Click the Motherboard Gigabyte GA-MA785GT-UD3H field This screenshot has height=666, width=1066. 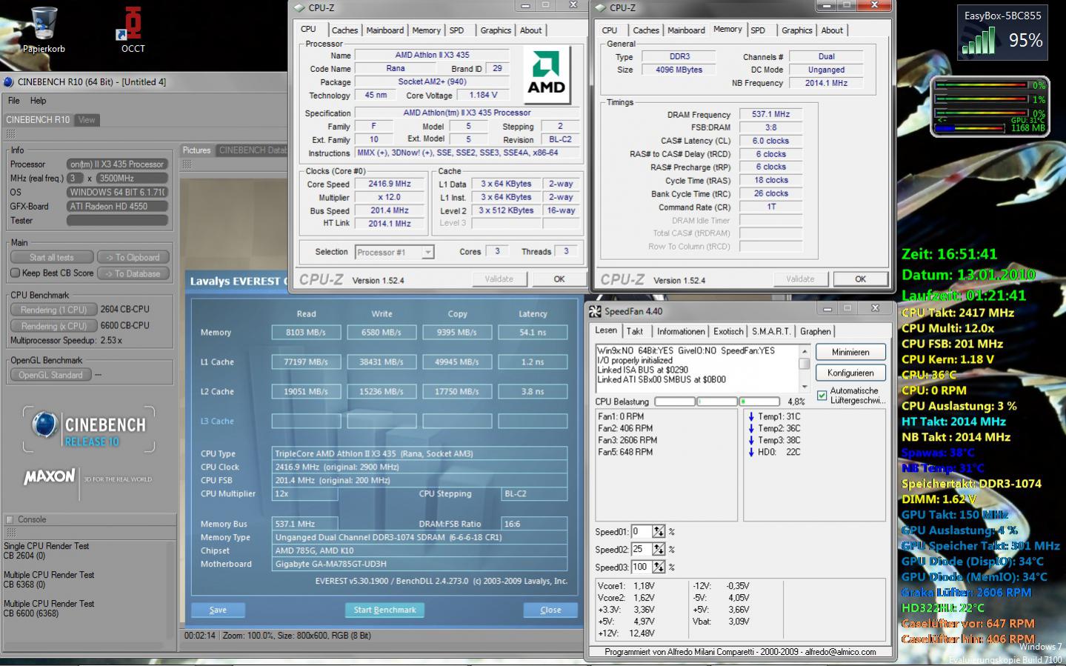coord(419,564)
